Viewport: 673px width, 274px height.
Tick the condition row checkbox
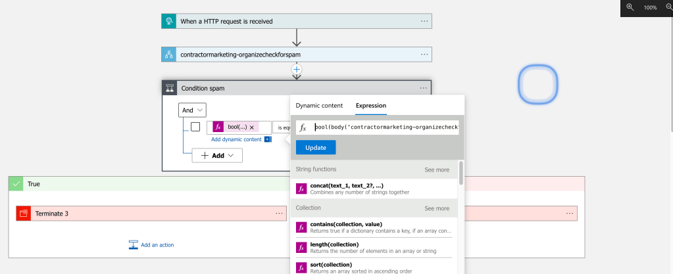point(195,127)
